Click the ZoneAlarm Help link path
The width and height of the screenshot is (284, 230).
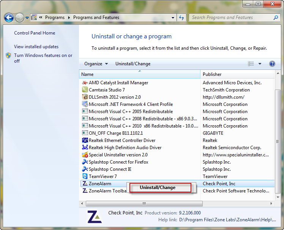(228, 220)
